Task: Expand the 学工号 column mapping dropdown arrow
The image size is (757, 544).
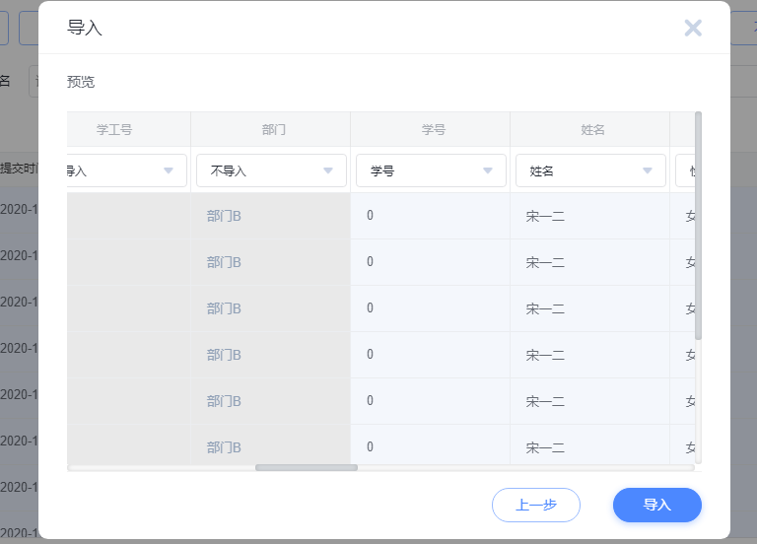Action: (169, 170)
